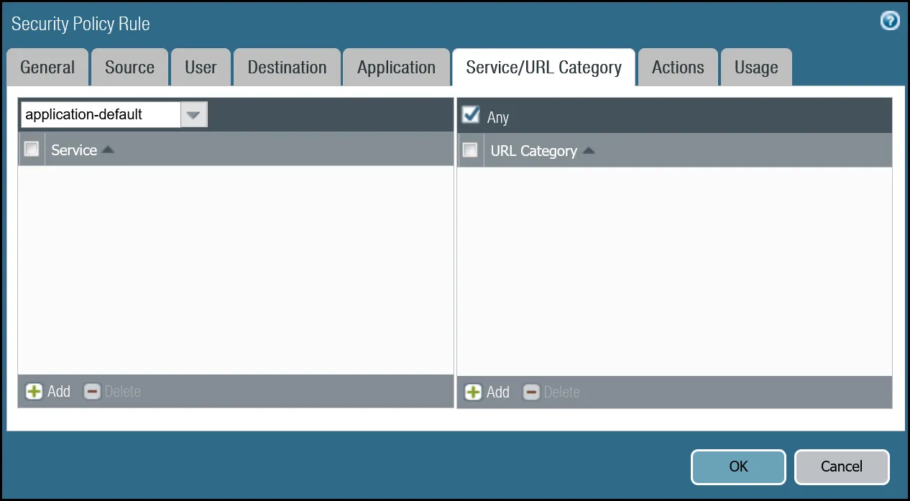Switch to the Usage tab

(756, 66)
